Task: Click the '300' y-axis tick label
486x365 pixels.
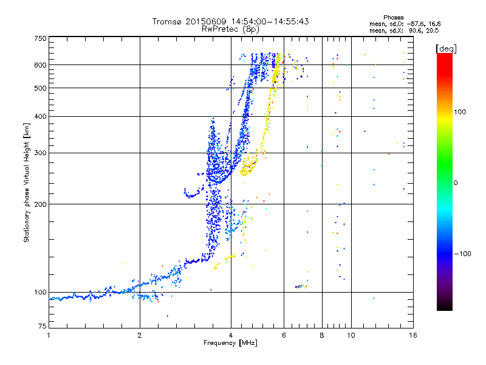Action: [40, 153]
